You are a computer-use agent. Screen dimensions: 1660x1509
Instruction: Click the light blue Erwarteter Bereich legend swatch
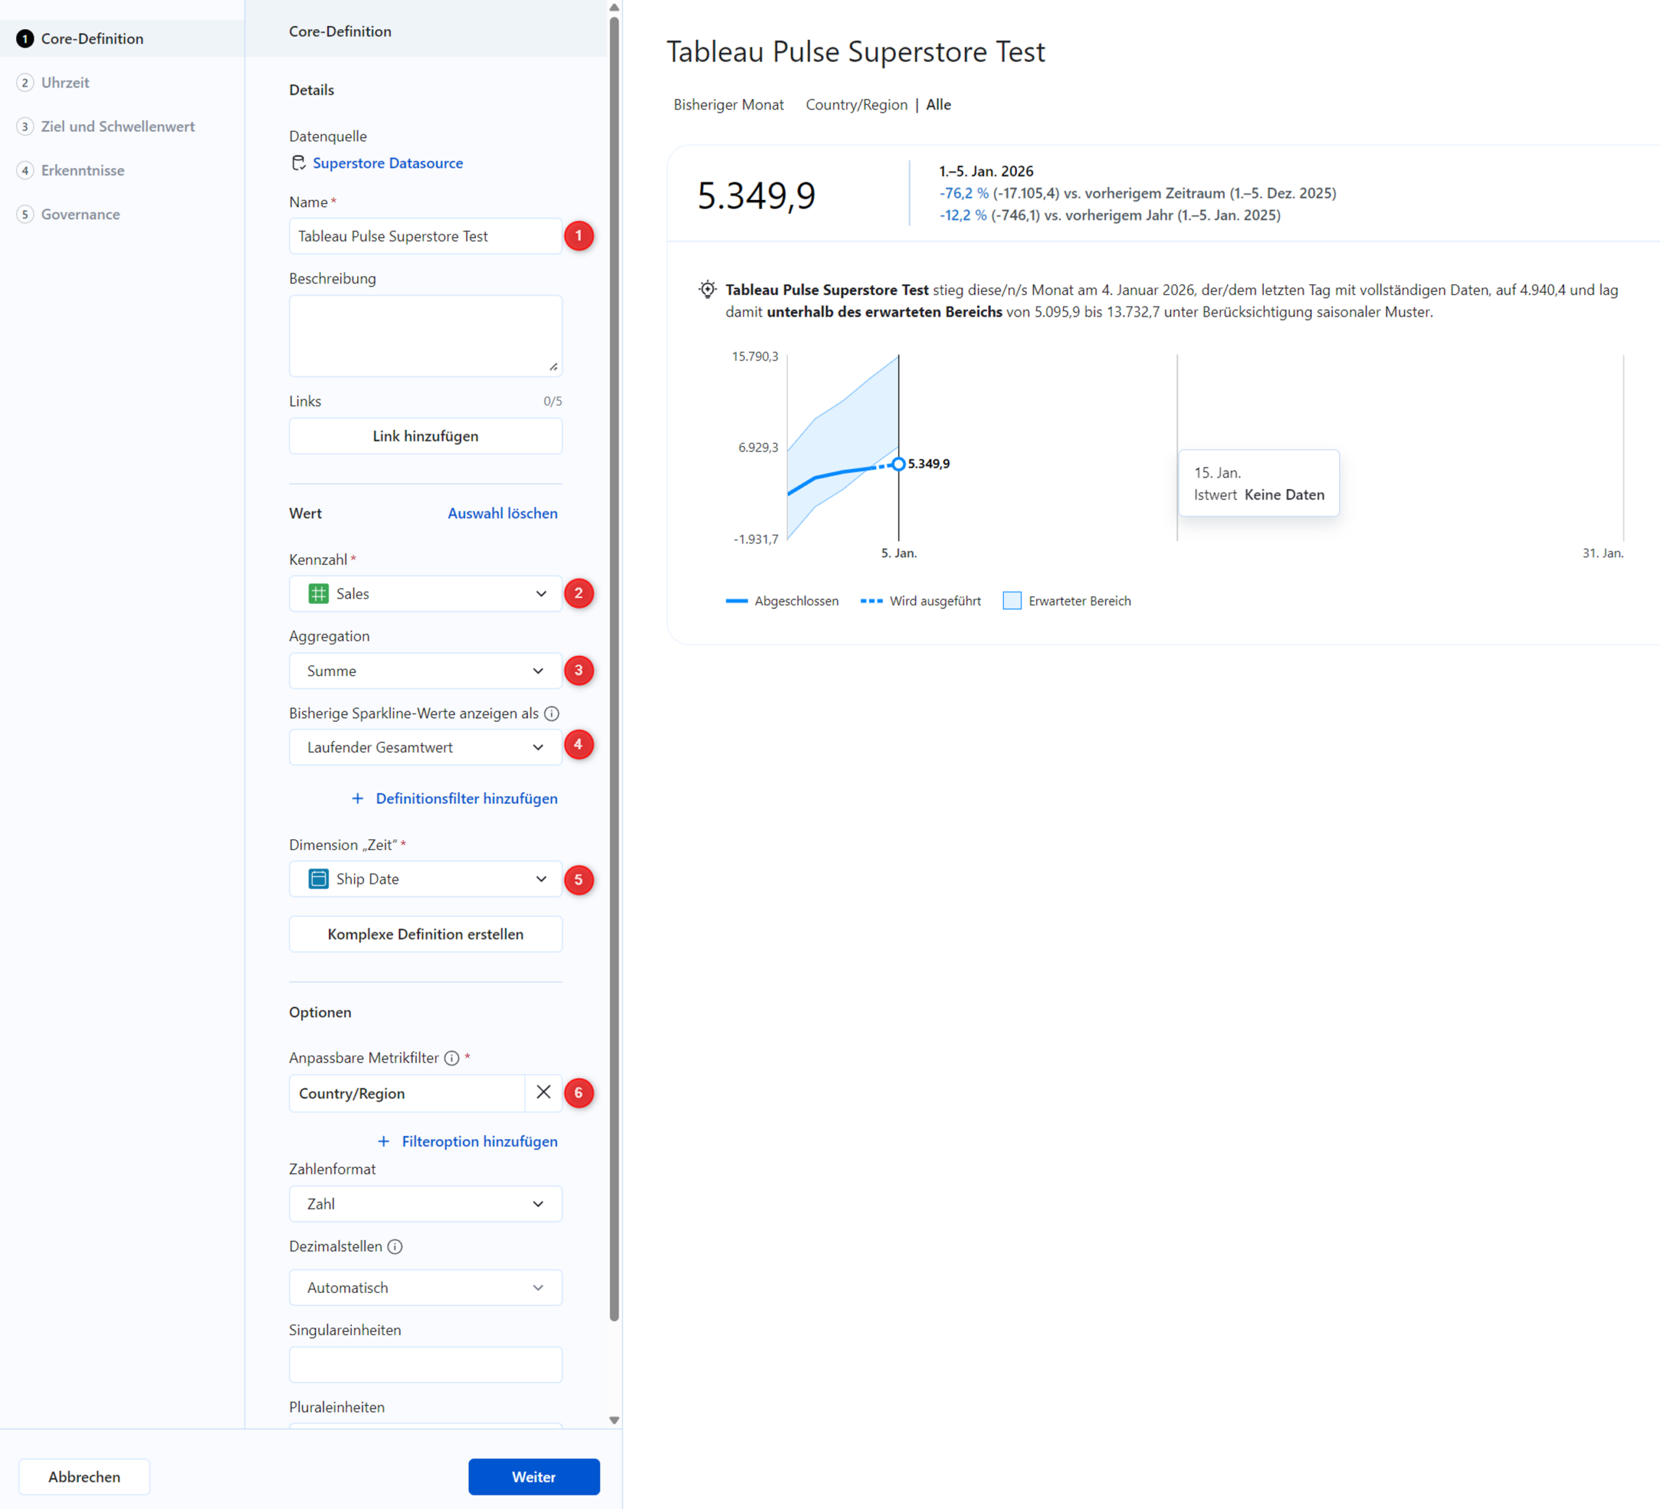[x=1012, y=601]
